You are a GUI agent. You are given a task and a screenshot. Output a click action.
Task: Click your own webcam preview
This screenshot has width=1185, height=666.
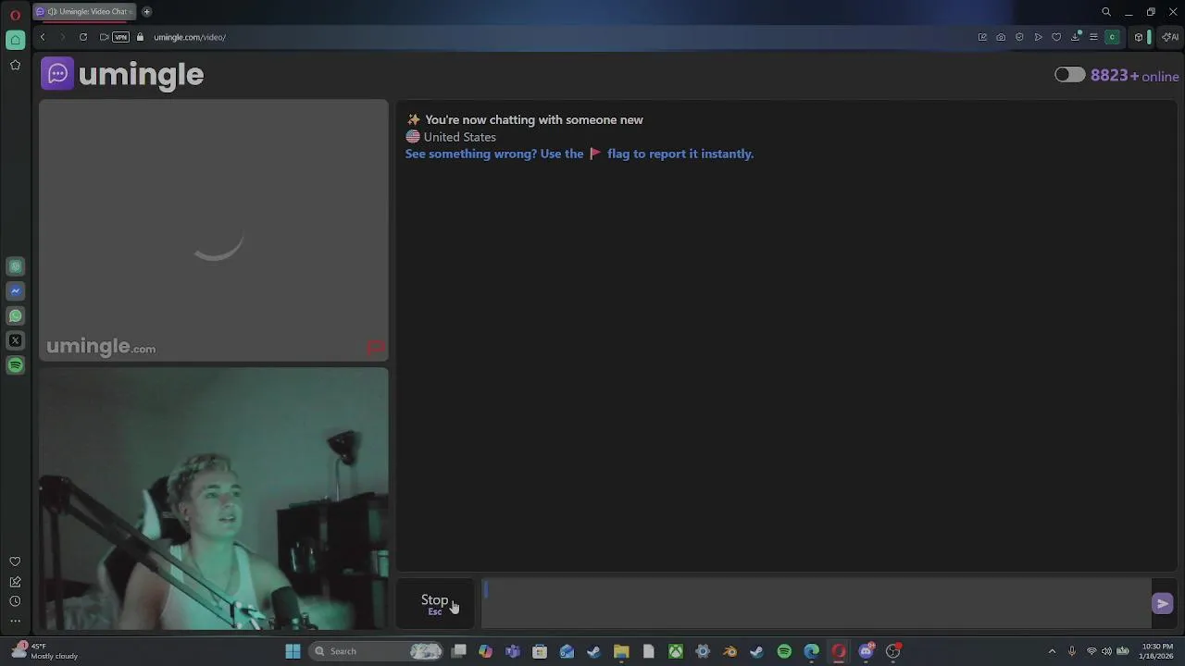[x=214, y=499]
